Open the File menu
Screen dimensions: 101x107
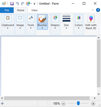point(7,10)
